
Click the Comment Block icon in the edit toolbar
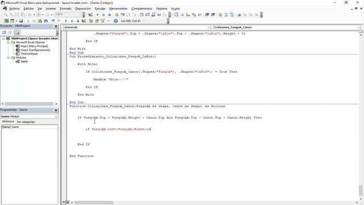tap(226, 15)
